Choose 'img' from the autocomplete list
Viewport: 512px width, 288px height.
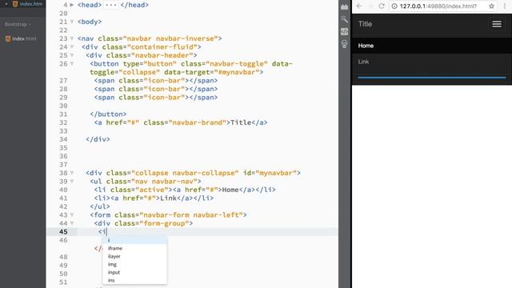(x=134, y=264)
